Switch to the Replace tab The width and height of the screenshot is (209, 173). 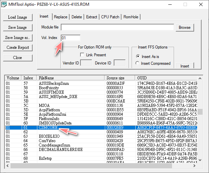[61, 17]
